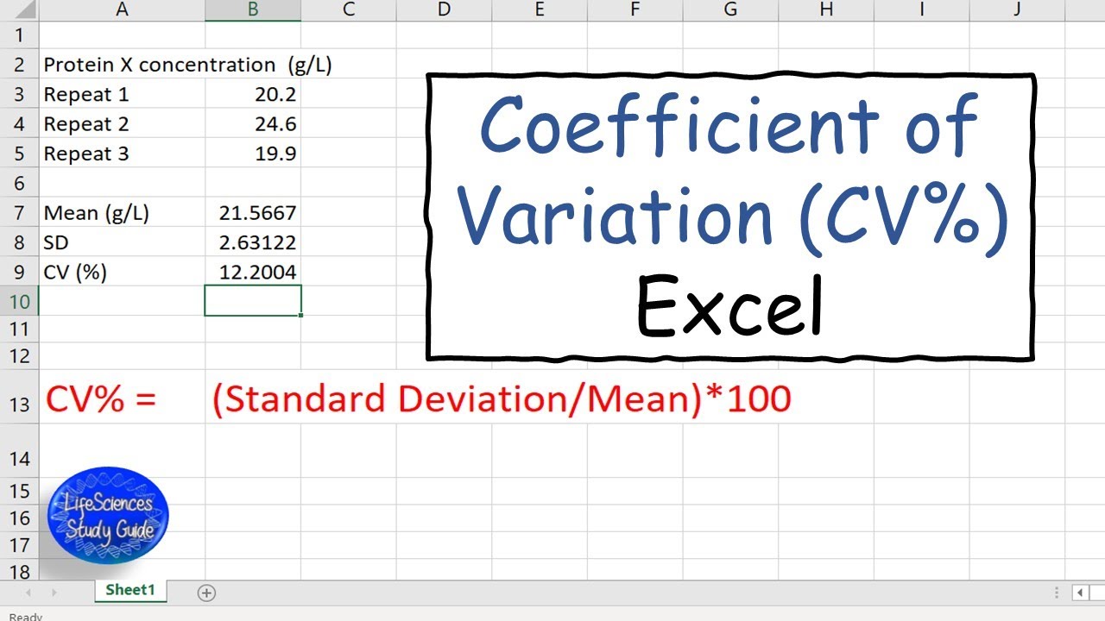This screenshot has height=621, width=1105.
Task: Select column A header
Action: [122, 10]
